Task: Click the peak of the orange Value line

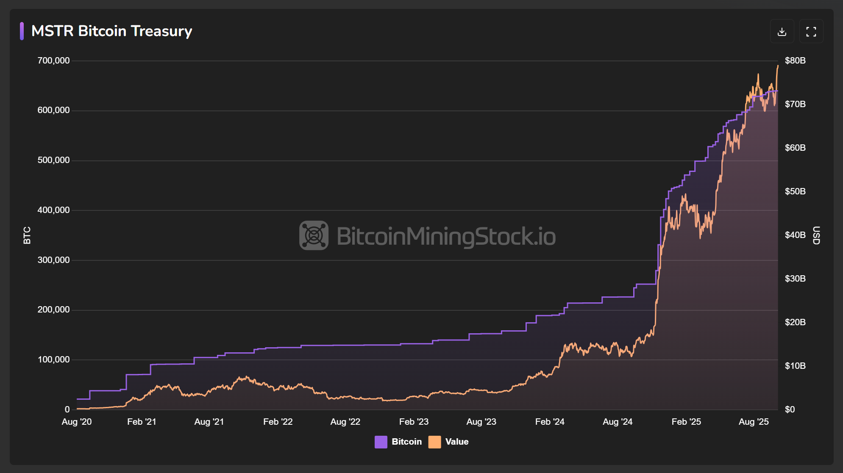Action: tap(778, 66)
